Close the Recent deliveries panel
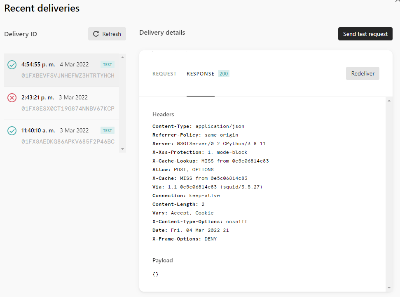The image size is (400, 297). pyautogui.click(x=398, y=1)
